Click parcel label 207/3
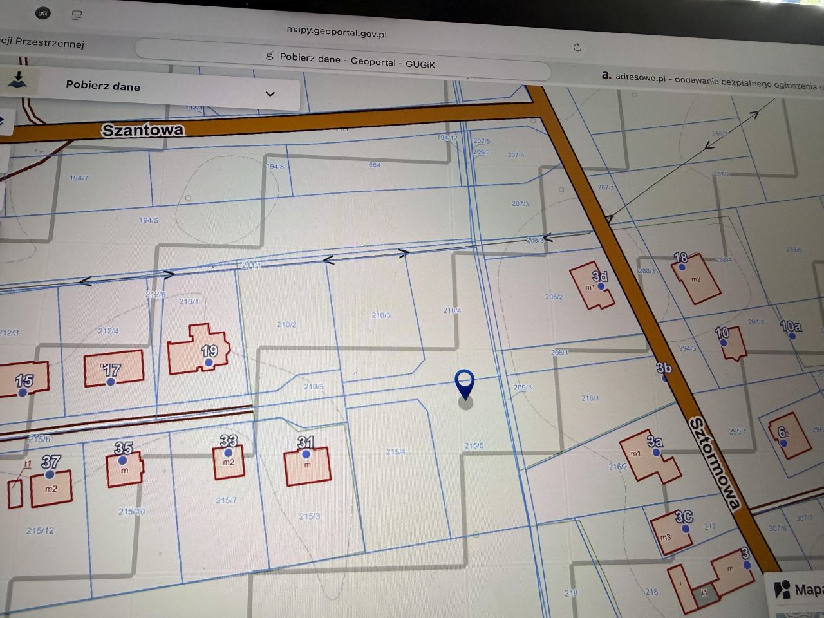 [520, 203]
